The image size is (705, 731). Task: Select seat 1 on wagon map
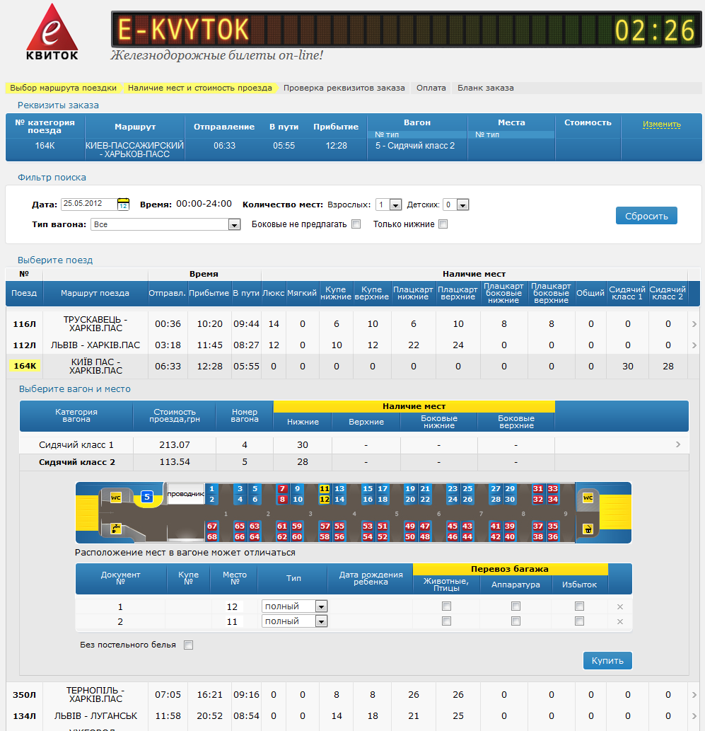tap(211, 489)
